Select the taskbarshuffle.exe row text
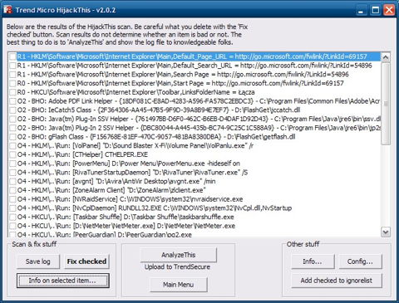Screen dimensions: 399x303 click(x=126, y=217)
